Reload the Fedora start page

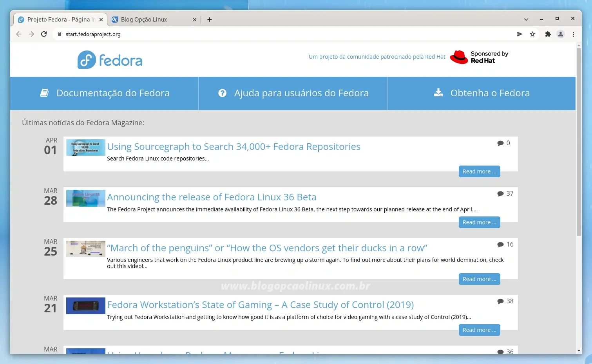[44, 34]
